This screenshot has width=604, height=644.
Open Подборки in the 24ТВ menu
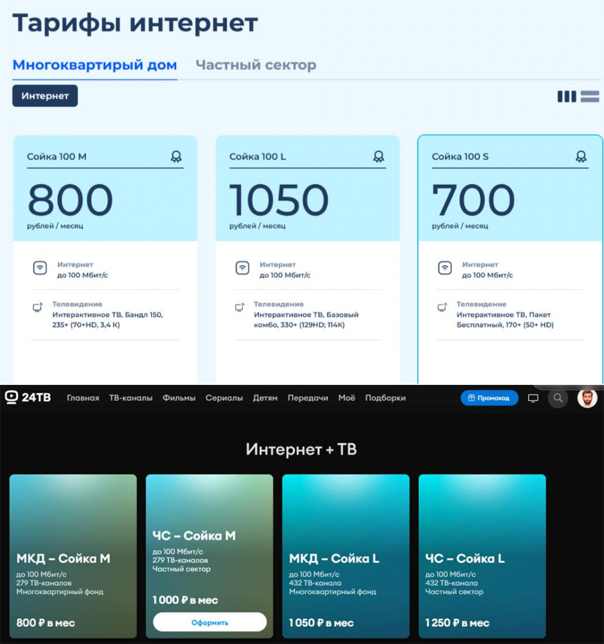(386, 398)
